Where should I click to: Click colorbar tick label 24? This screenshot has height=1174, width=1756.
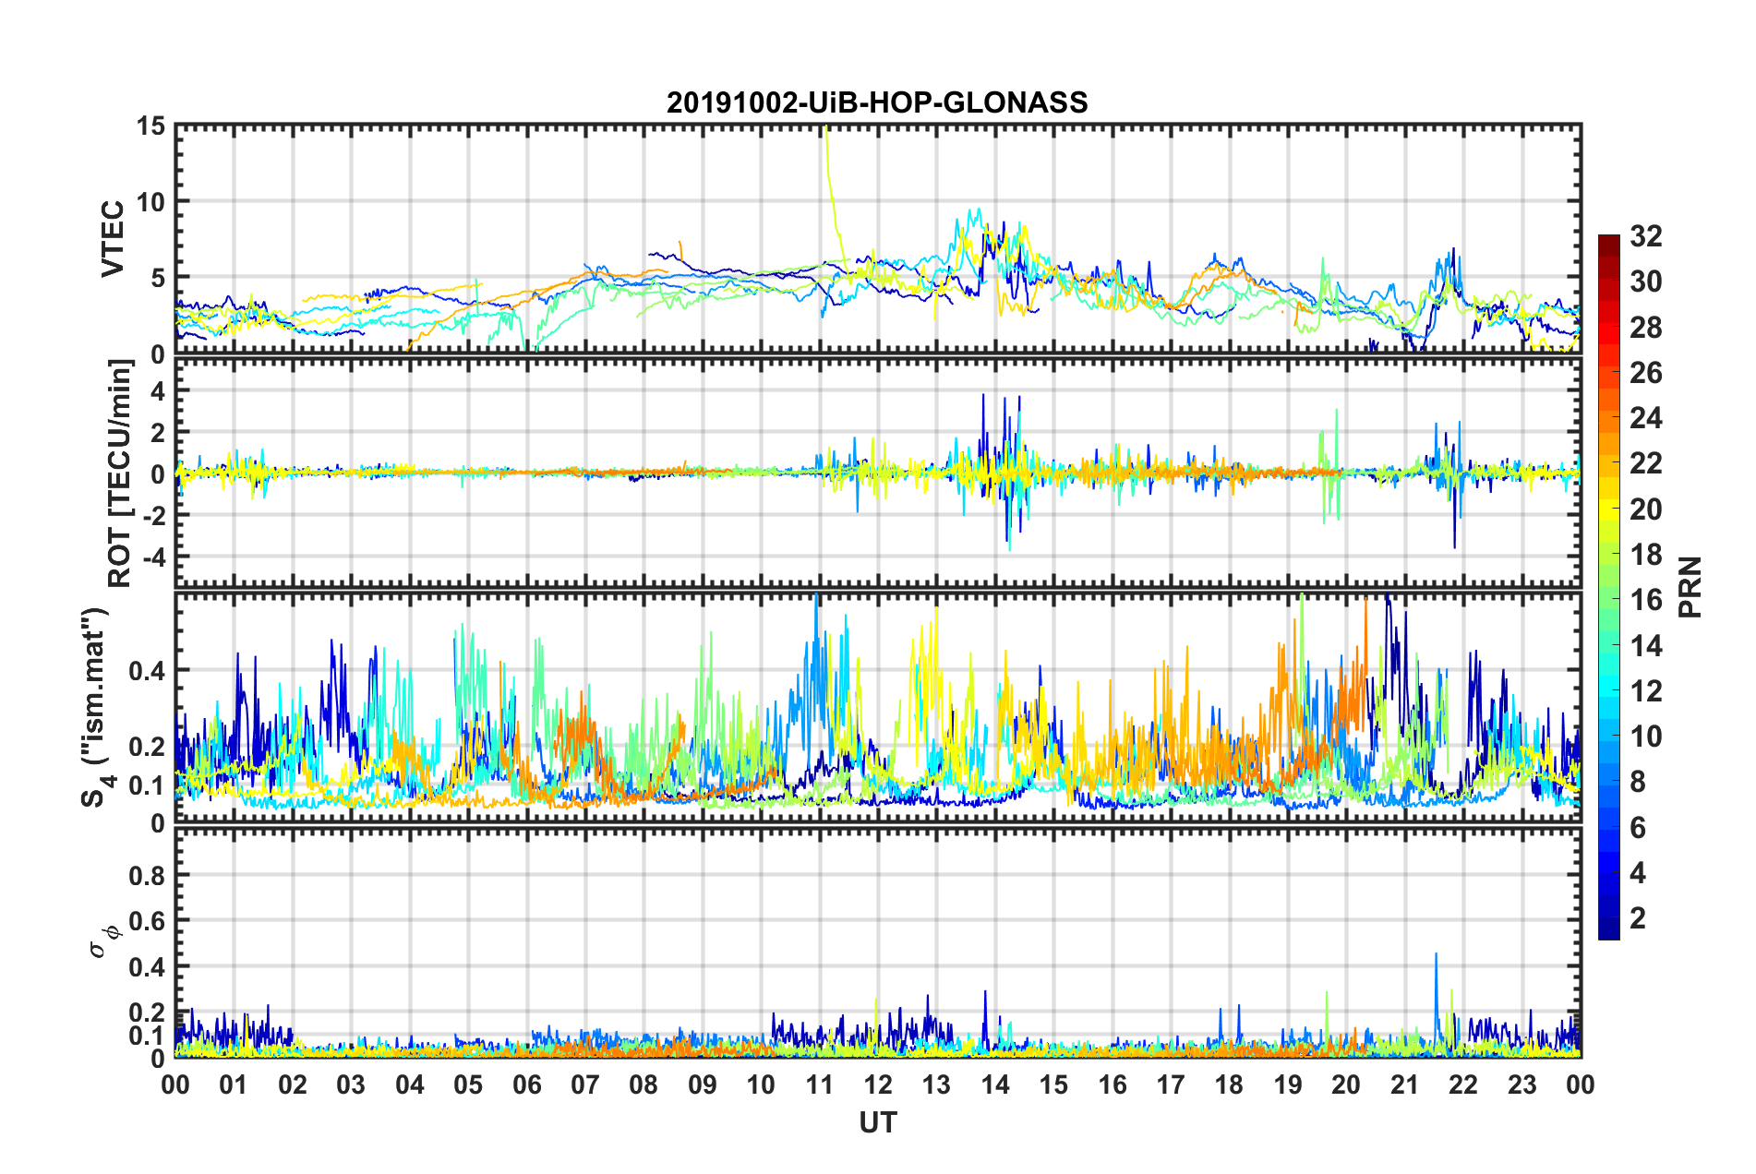pos(1646,418)
